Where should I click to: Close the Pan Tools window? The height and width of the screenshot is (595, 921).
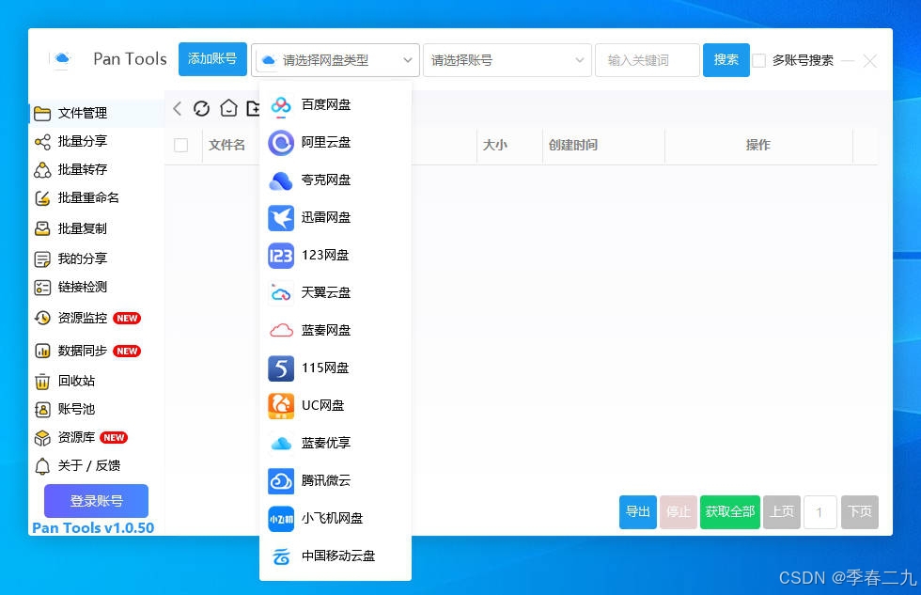870,60
